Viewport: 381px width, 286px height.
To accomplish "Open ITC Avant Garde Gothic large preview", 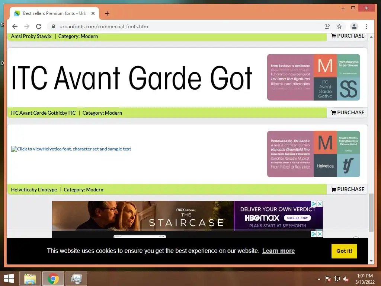I will click(x=131, y=78).
